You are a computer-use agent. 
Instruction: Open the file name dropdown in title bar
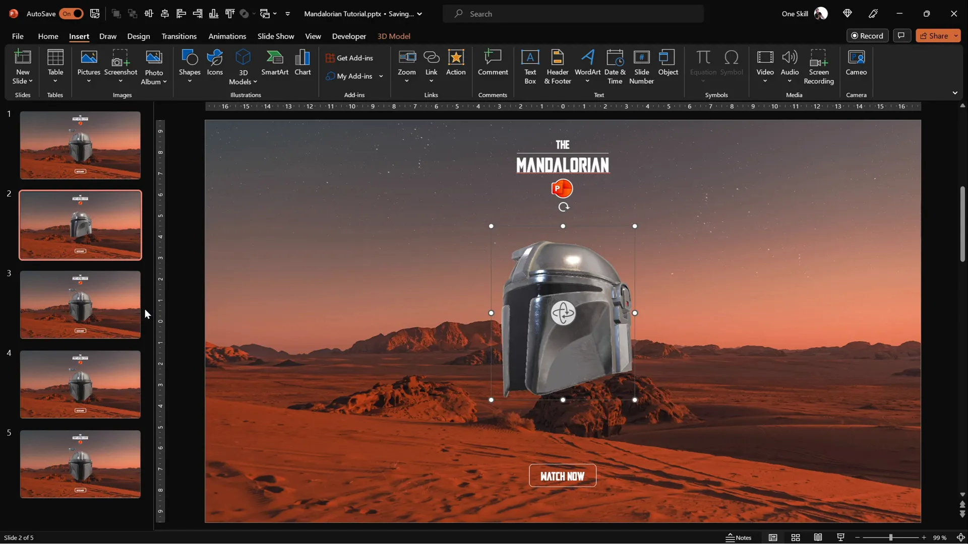[419, 14]
